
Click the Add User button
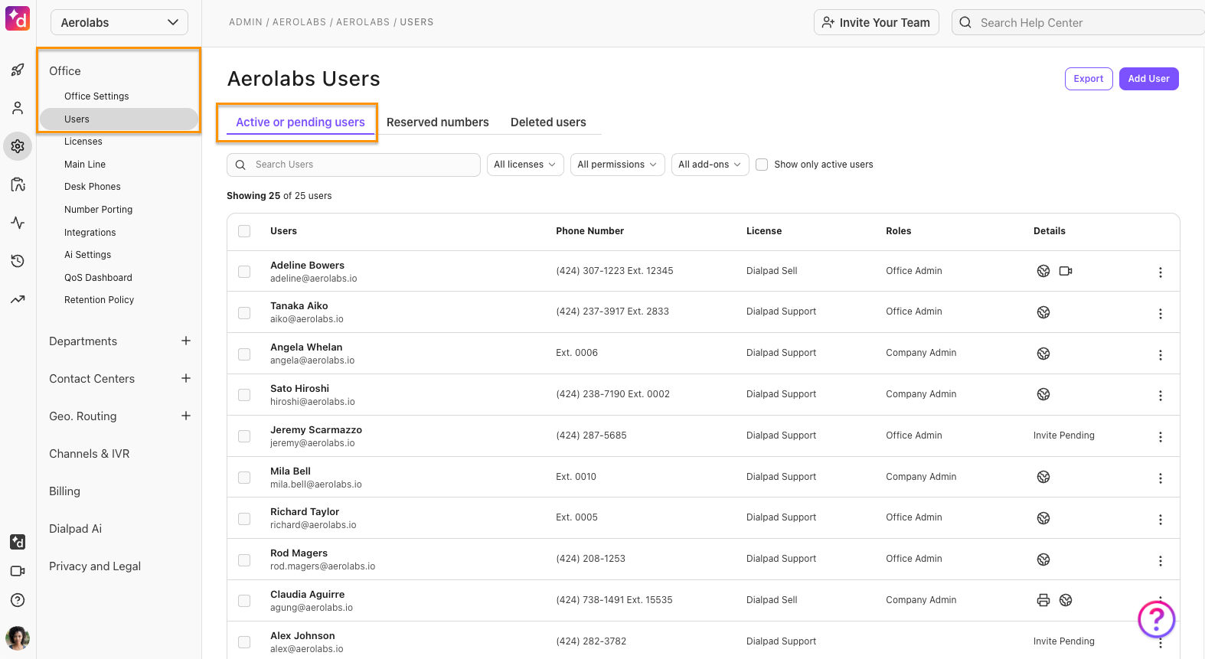[x=1148, y=79]
